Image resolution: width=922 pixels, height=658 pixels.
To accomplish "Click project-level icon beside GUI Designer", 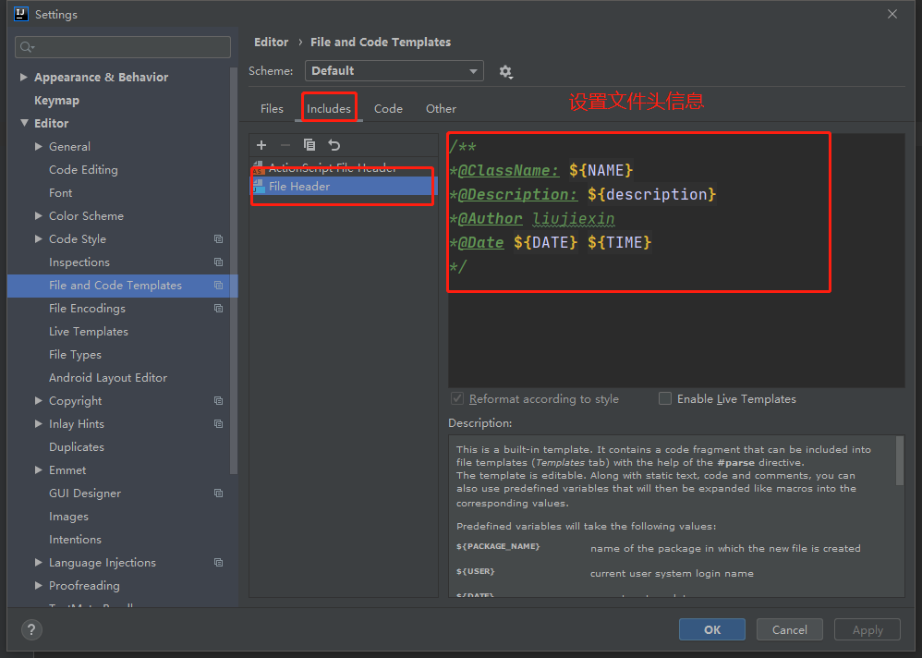I will tap(218, 493).
